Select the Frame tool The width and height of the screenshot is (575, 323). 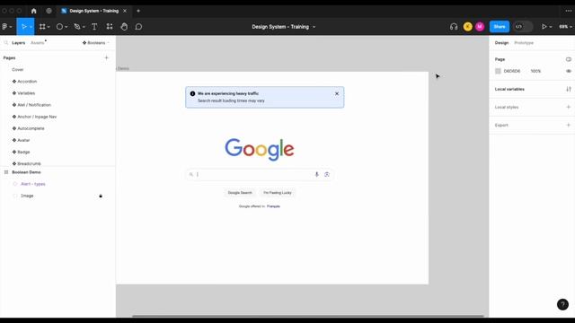coord(42,27)
